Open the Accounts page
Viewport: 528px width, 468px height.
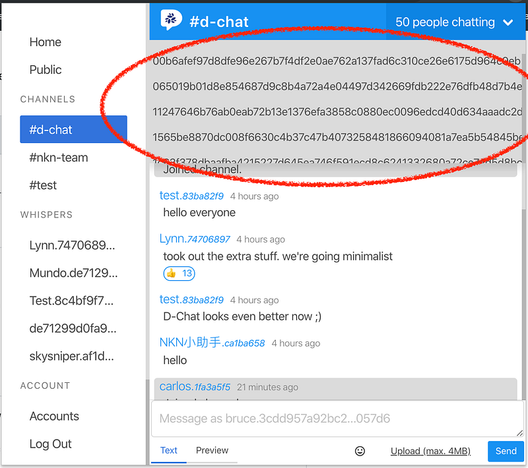54,416
